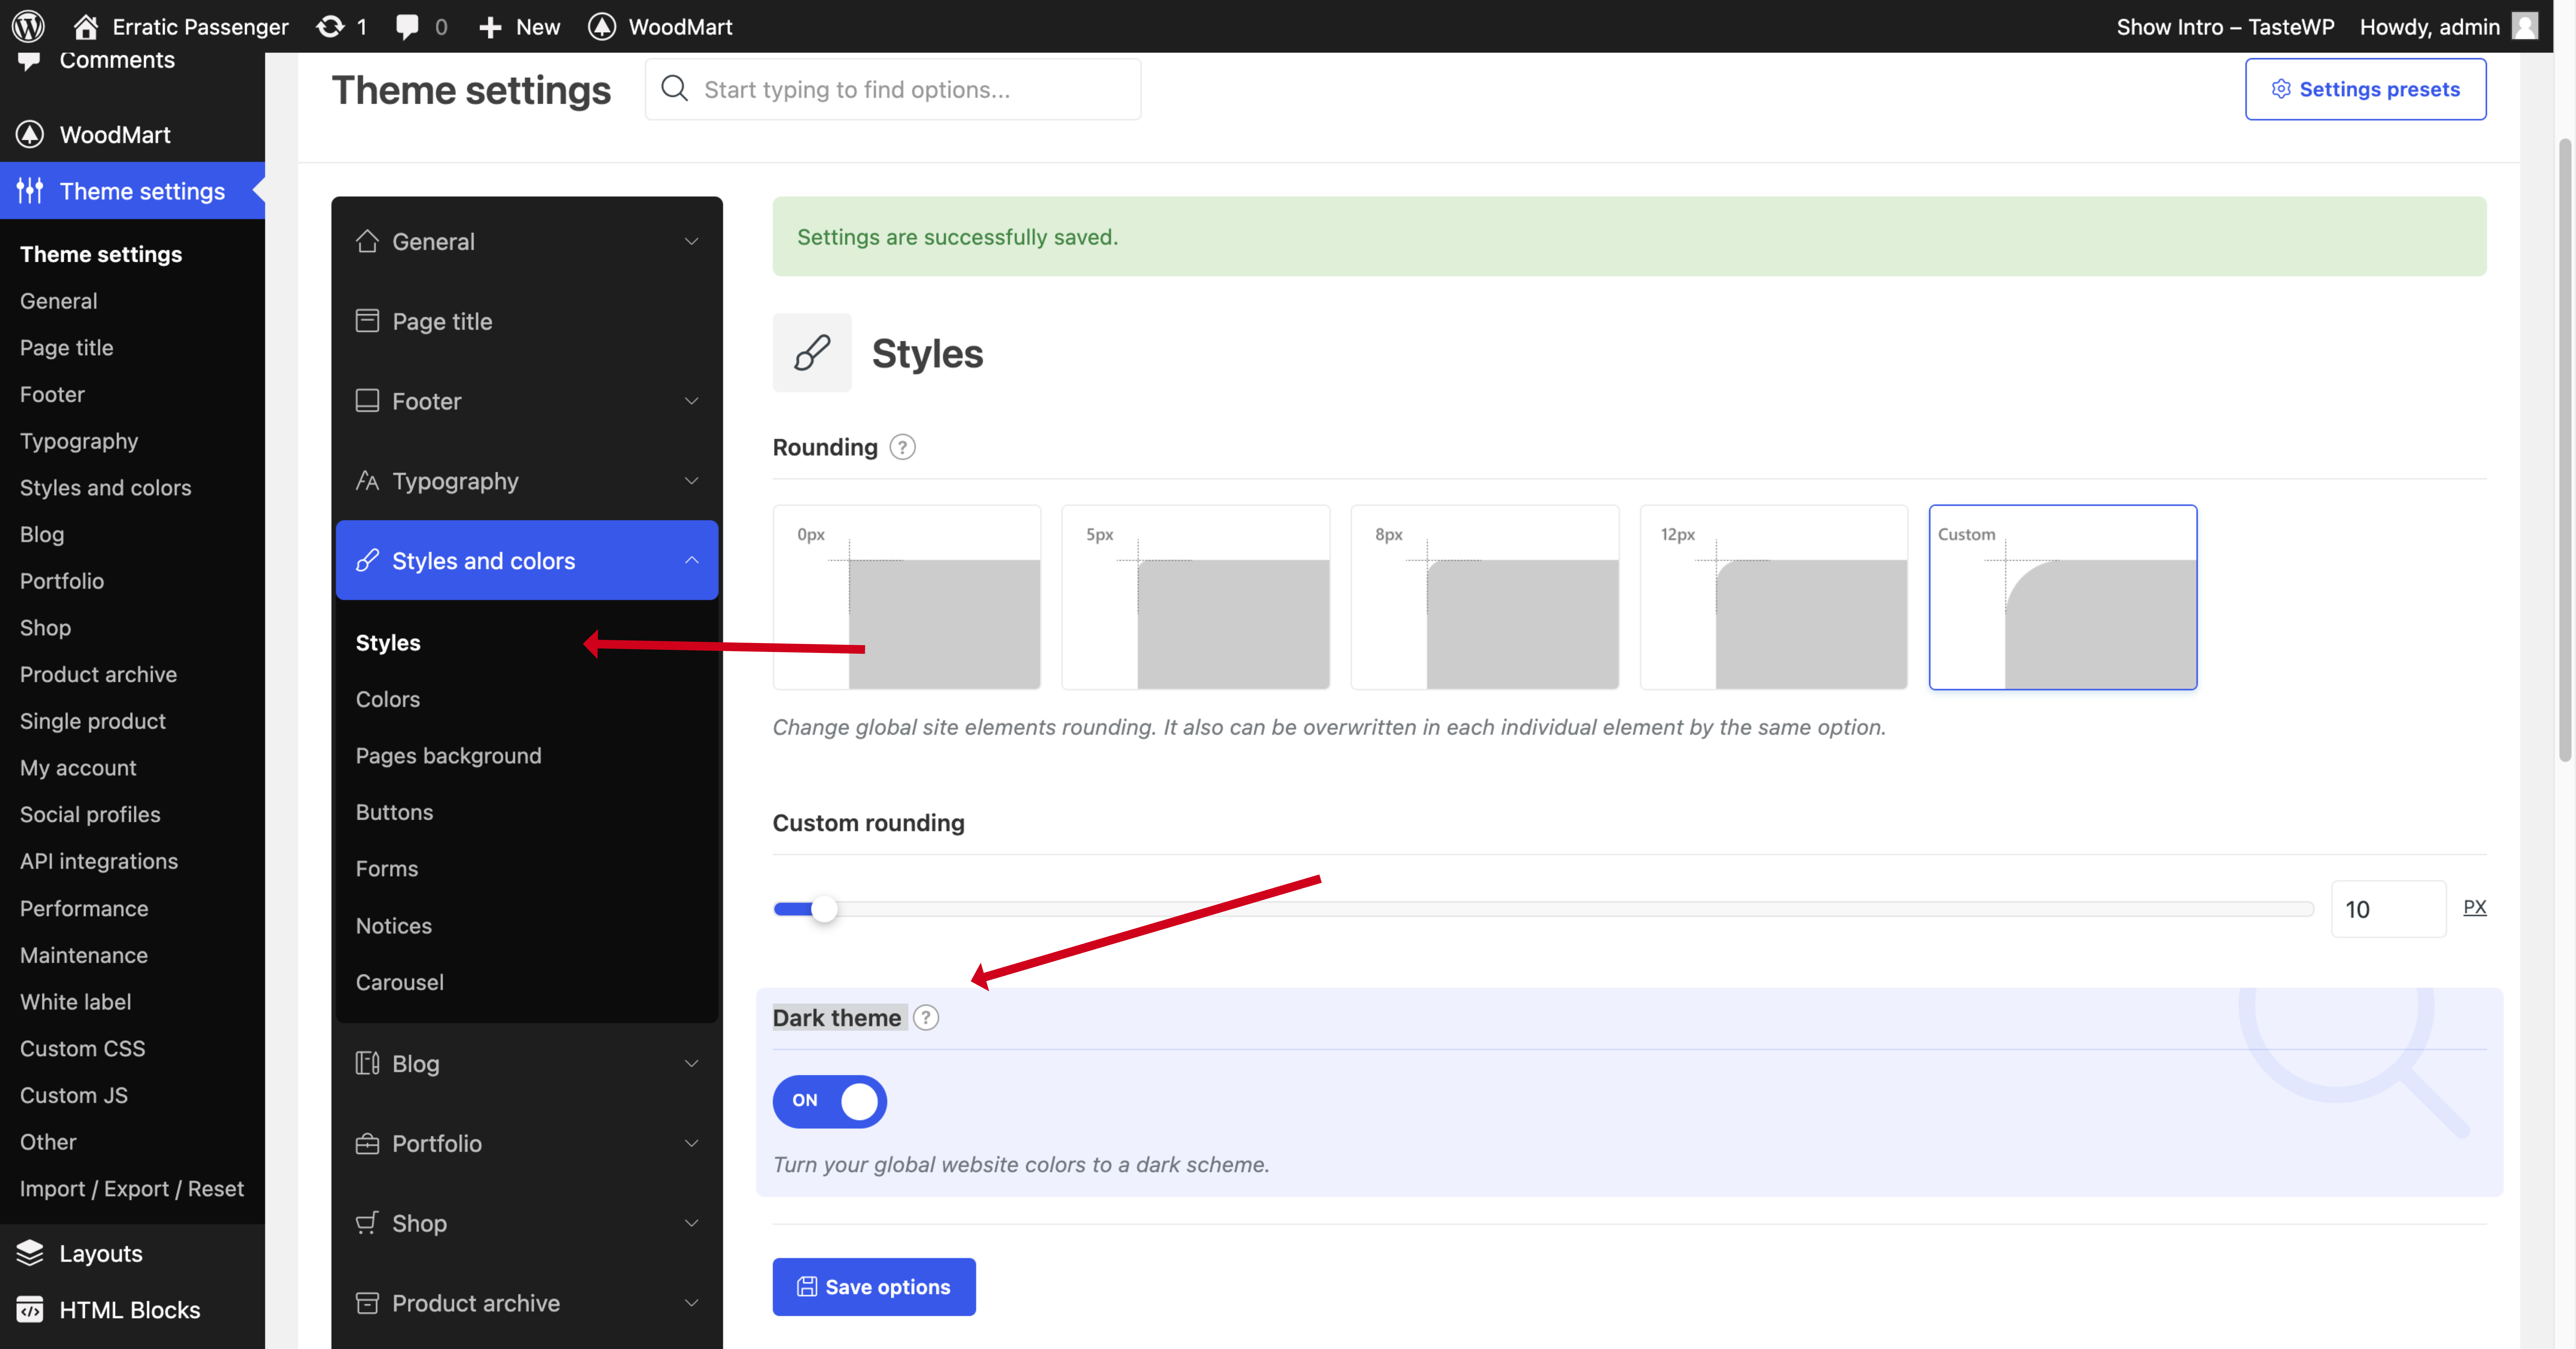The height and width of the screenshot is (1349, 2576).
Task: Click the Settings presets gear icon
Action: point(2281,89)
